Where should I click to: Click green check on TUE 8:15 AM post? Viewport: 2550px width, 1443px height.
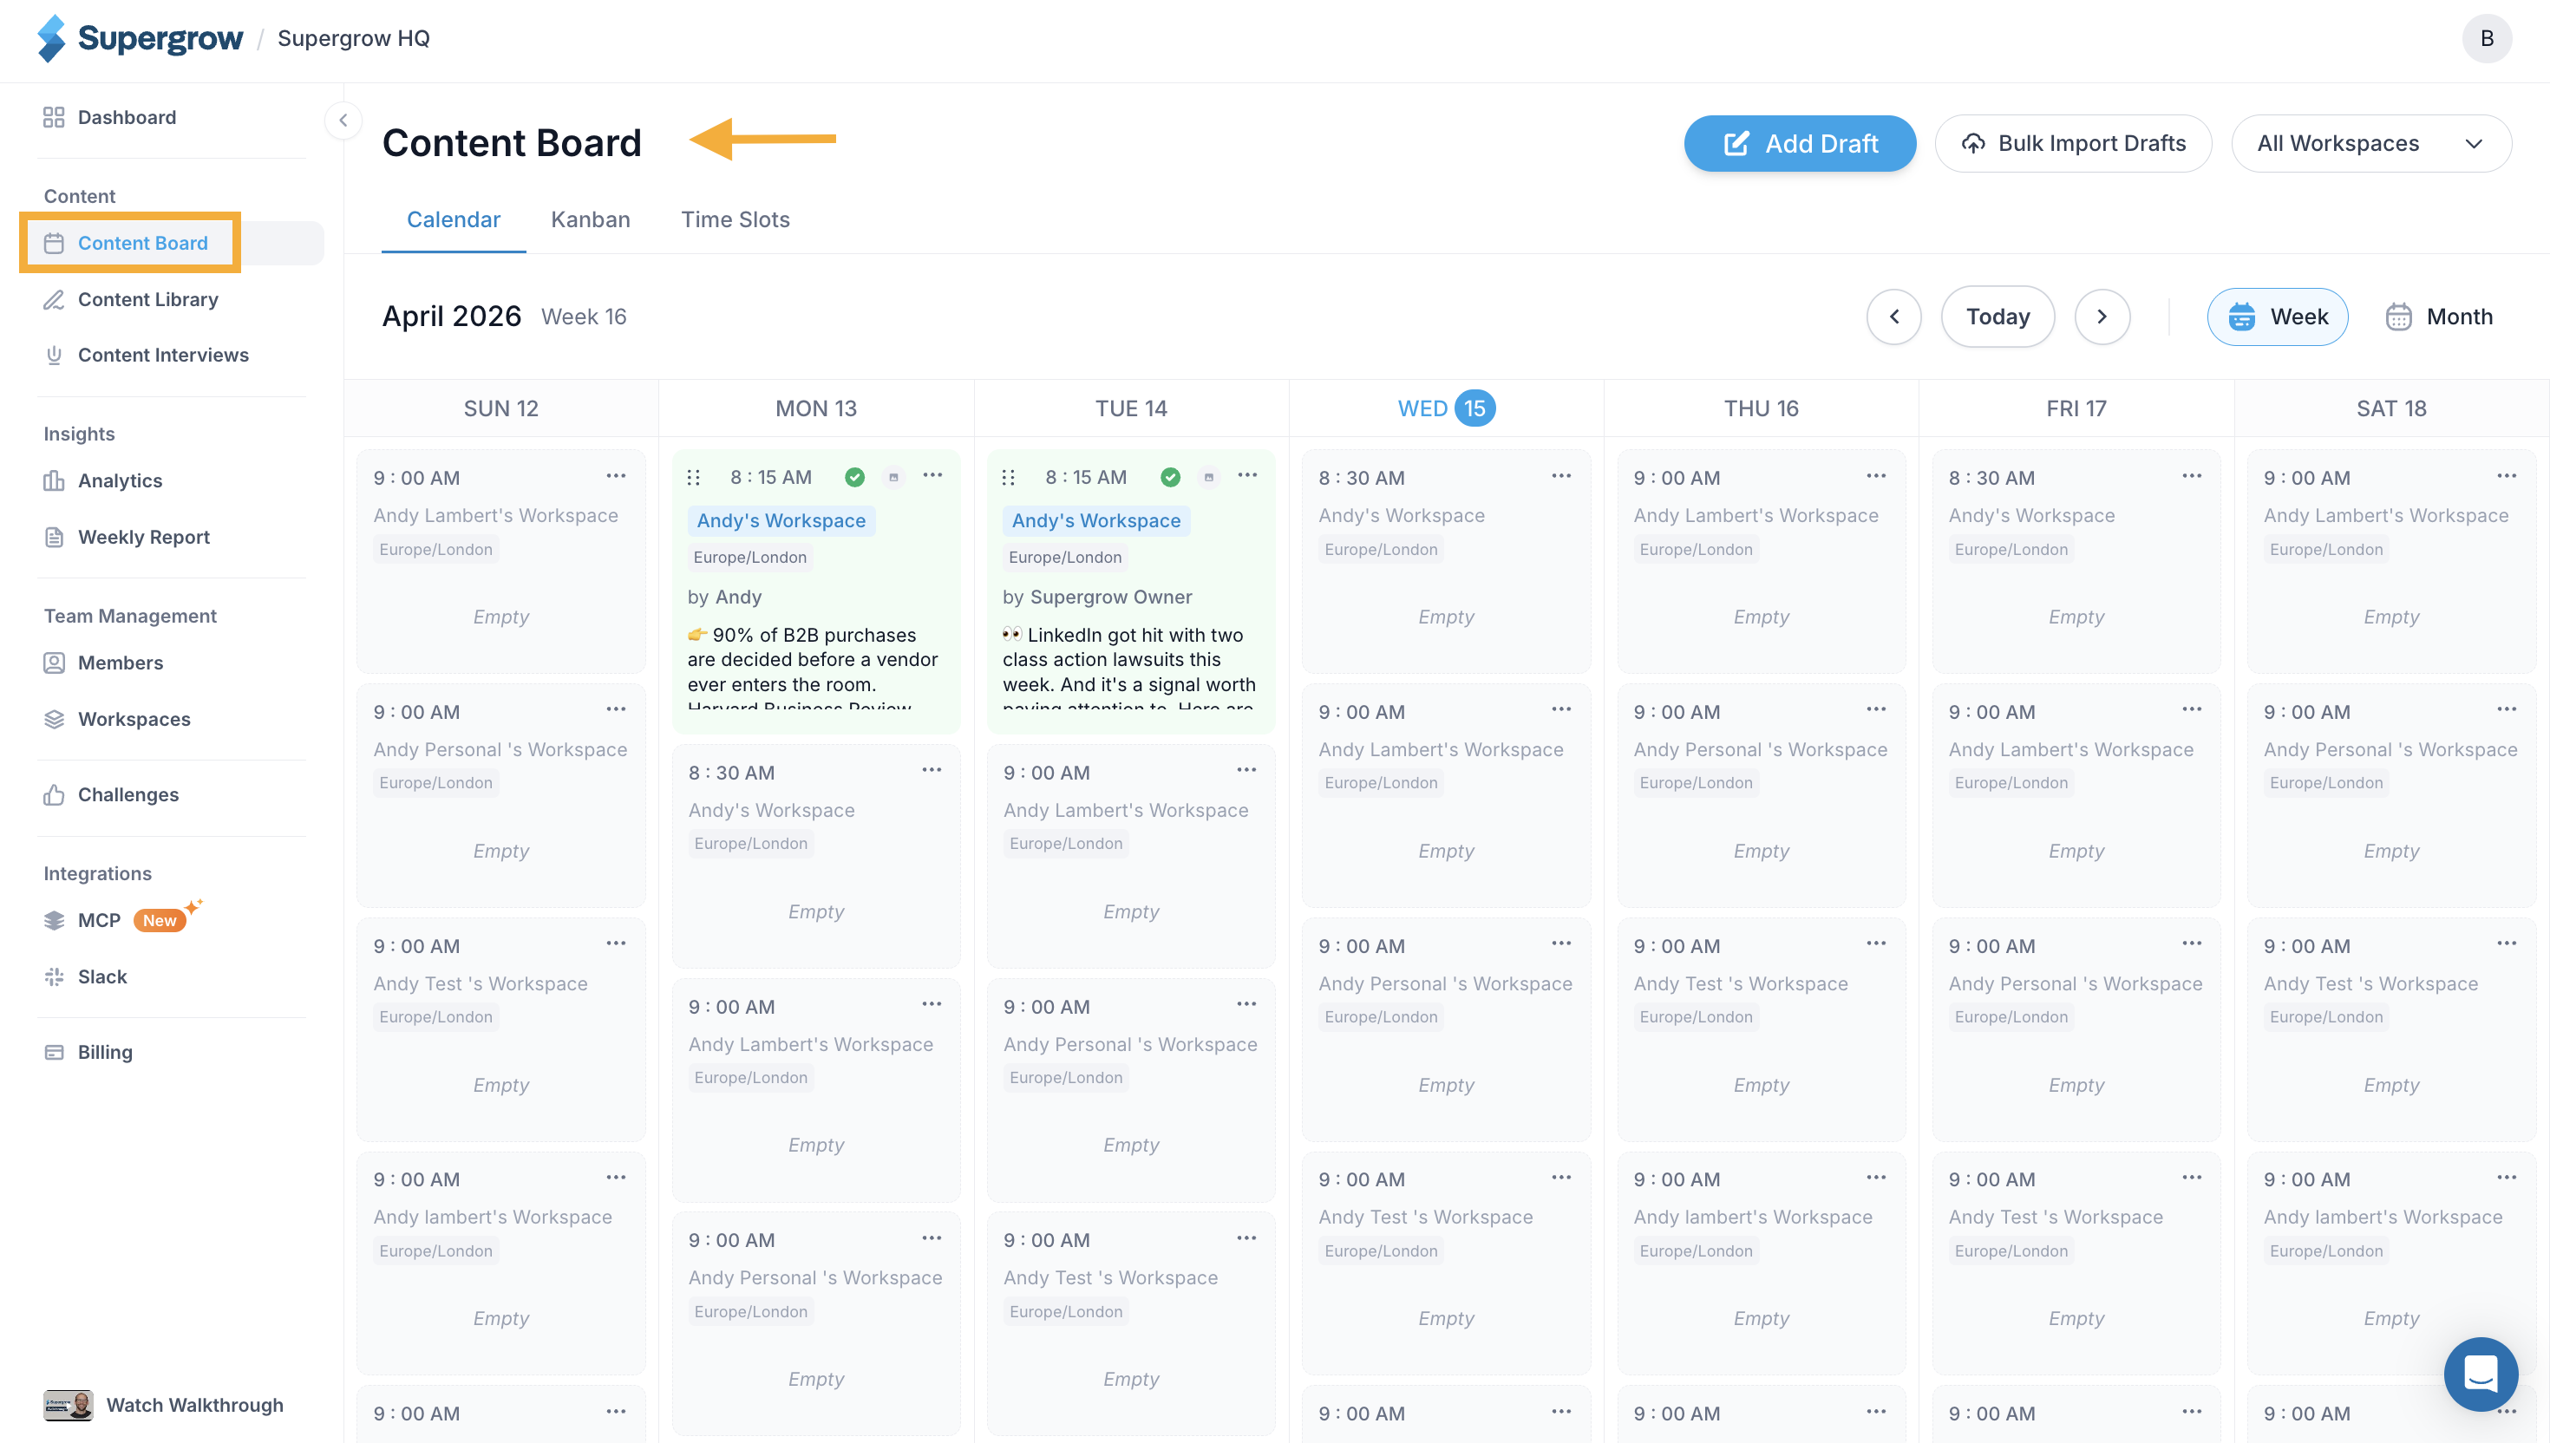point(1169,478)
